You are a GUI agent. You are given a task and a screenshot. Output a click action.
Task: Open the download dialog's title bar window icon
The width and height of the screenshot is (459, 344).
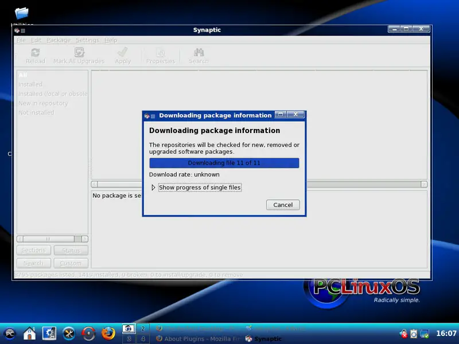tap(147, 116)
